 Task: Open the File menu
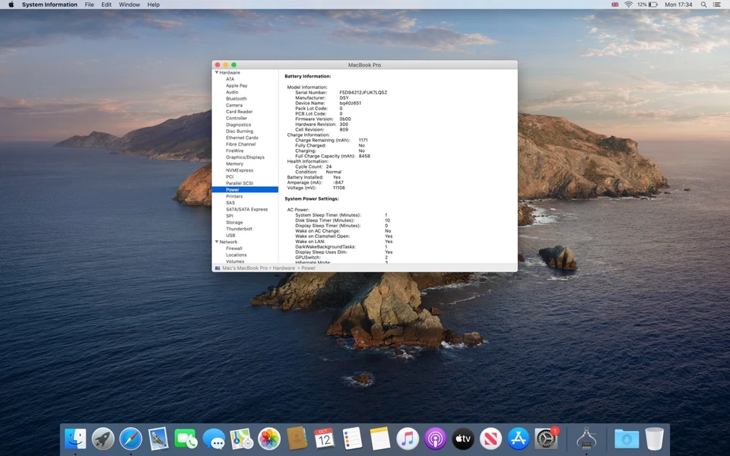90,5
